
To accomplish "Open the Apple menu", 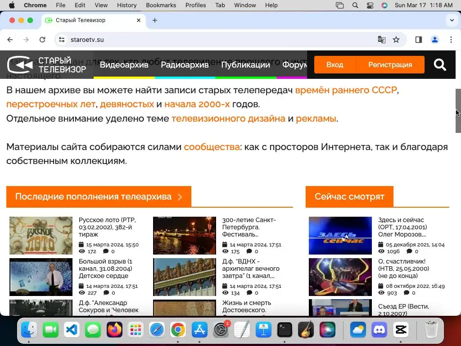I will (12, 5).
